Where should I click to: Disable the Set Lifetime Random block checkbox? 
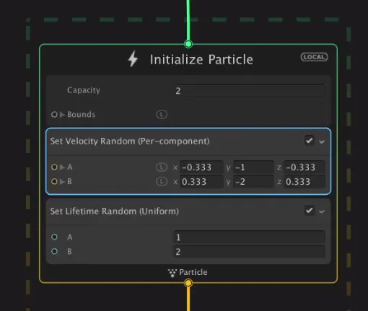[x=309, y=211]
